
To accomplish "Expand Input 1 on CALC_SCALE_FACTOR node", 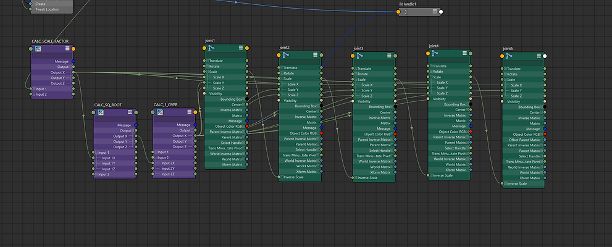I will pyautogui.click(x=35, y=89).
